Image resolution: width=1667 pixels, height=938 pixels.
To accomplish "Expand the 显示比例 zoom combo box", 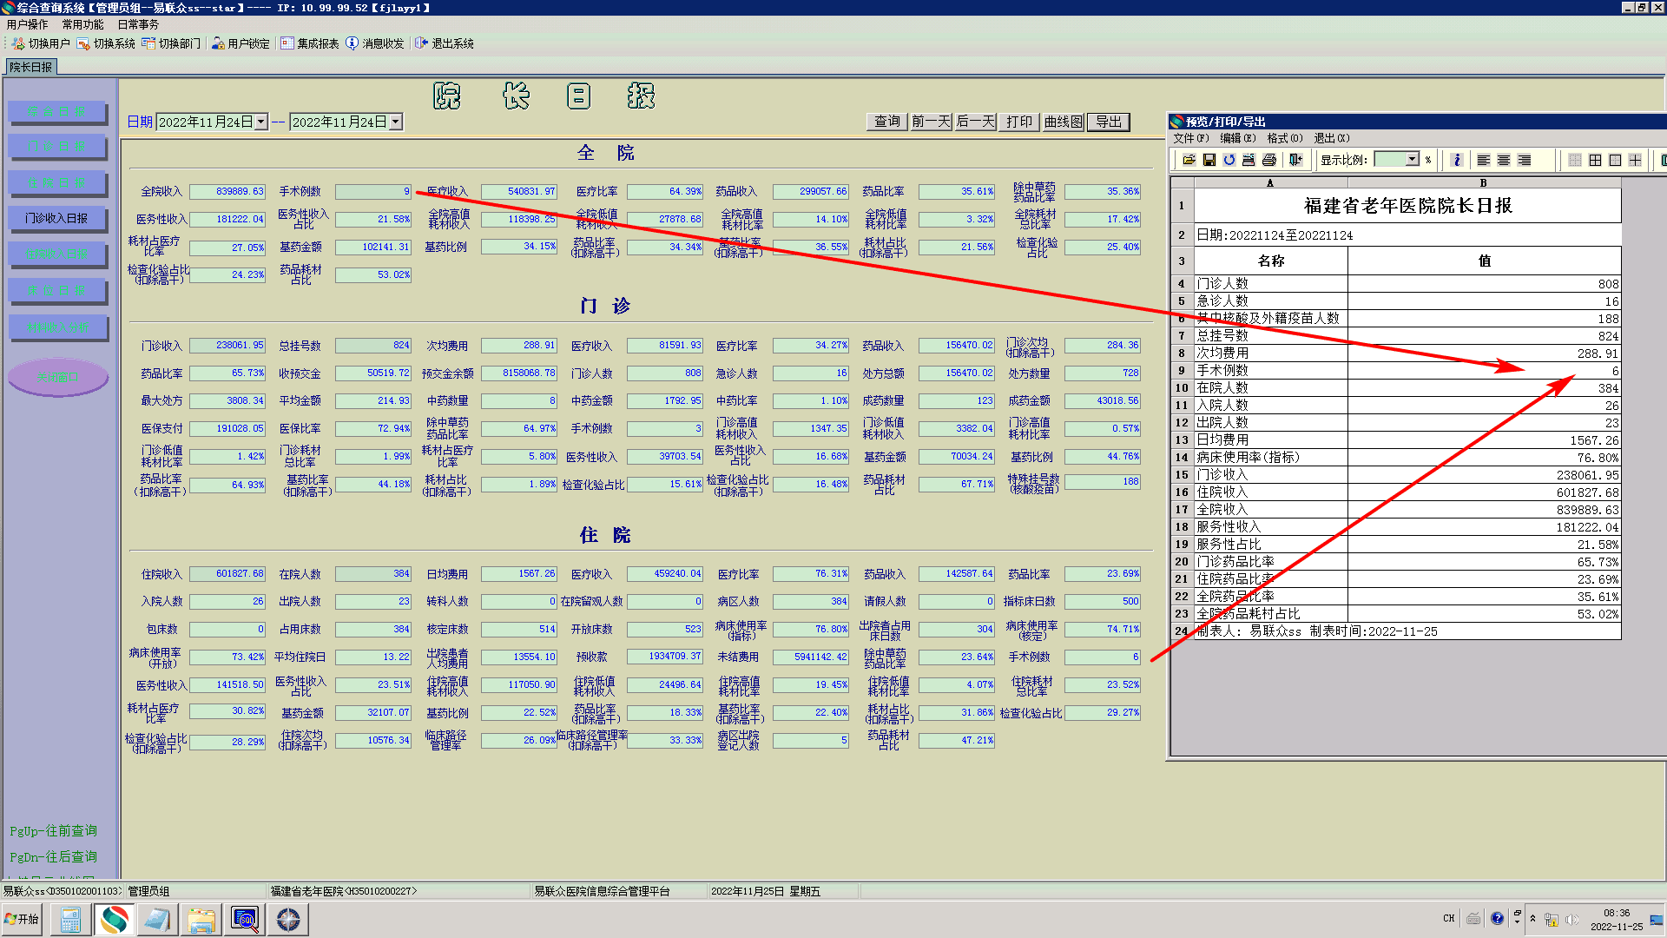I will pyautogui.click(x=1412, y=160).
